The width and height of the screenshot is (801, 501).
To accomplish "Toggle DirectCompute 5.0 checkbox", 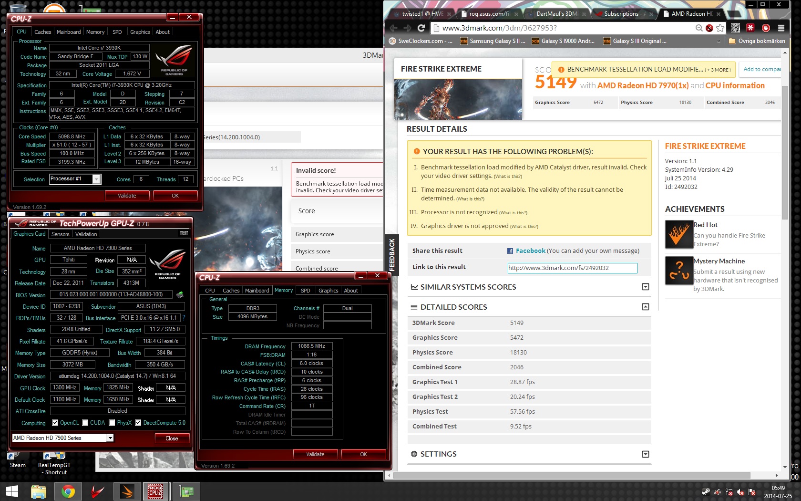I will point(138,423).
